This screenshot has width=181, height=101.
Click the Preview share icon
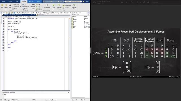pyautogui.click(x=132, y=3)
